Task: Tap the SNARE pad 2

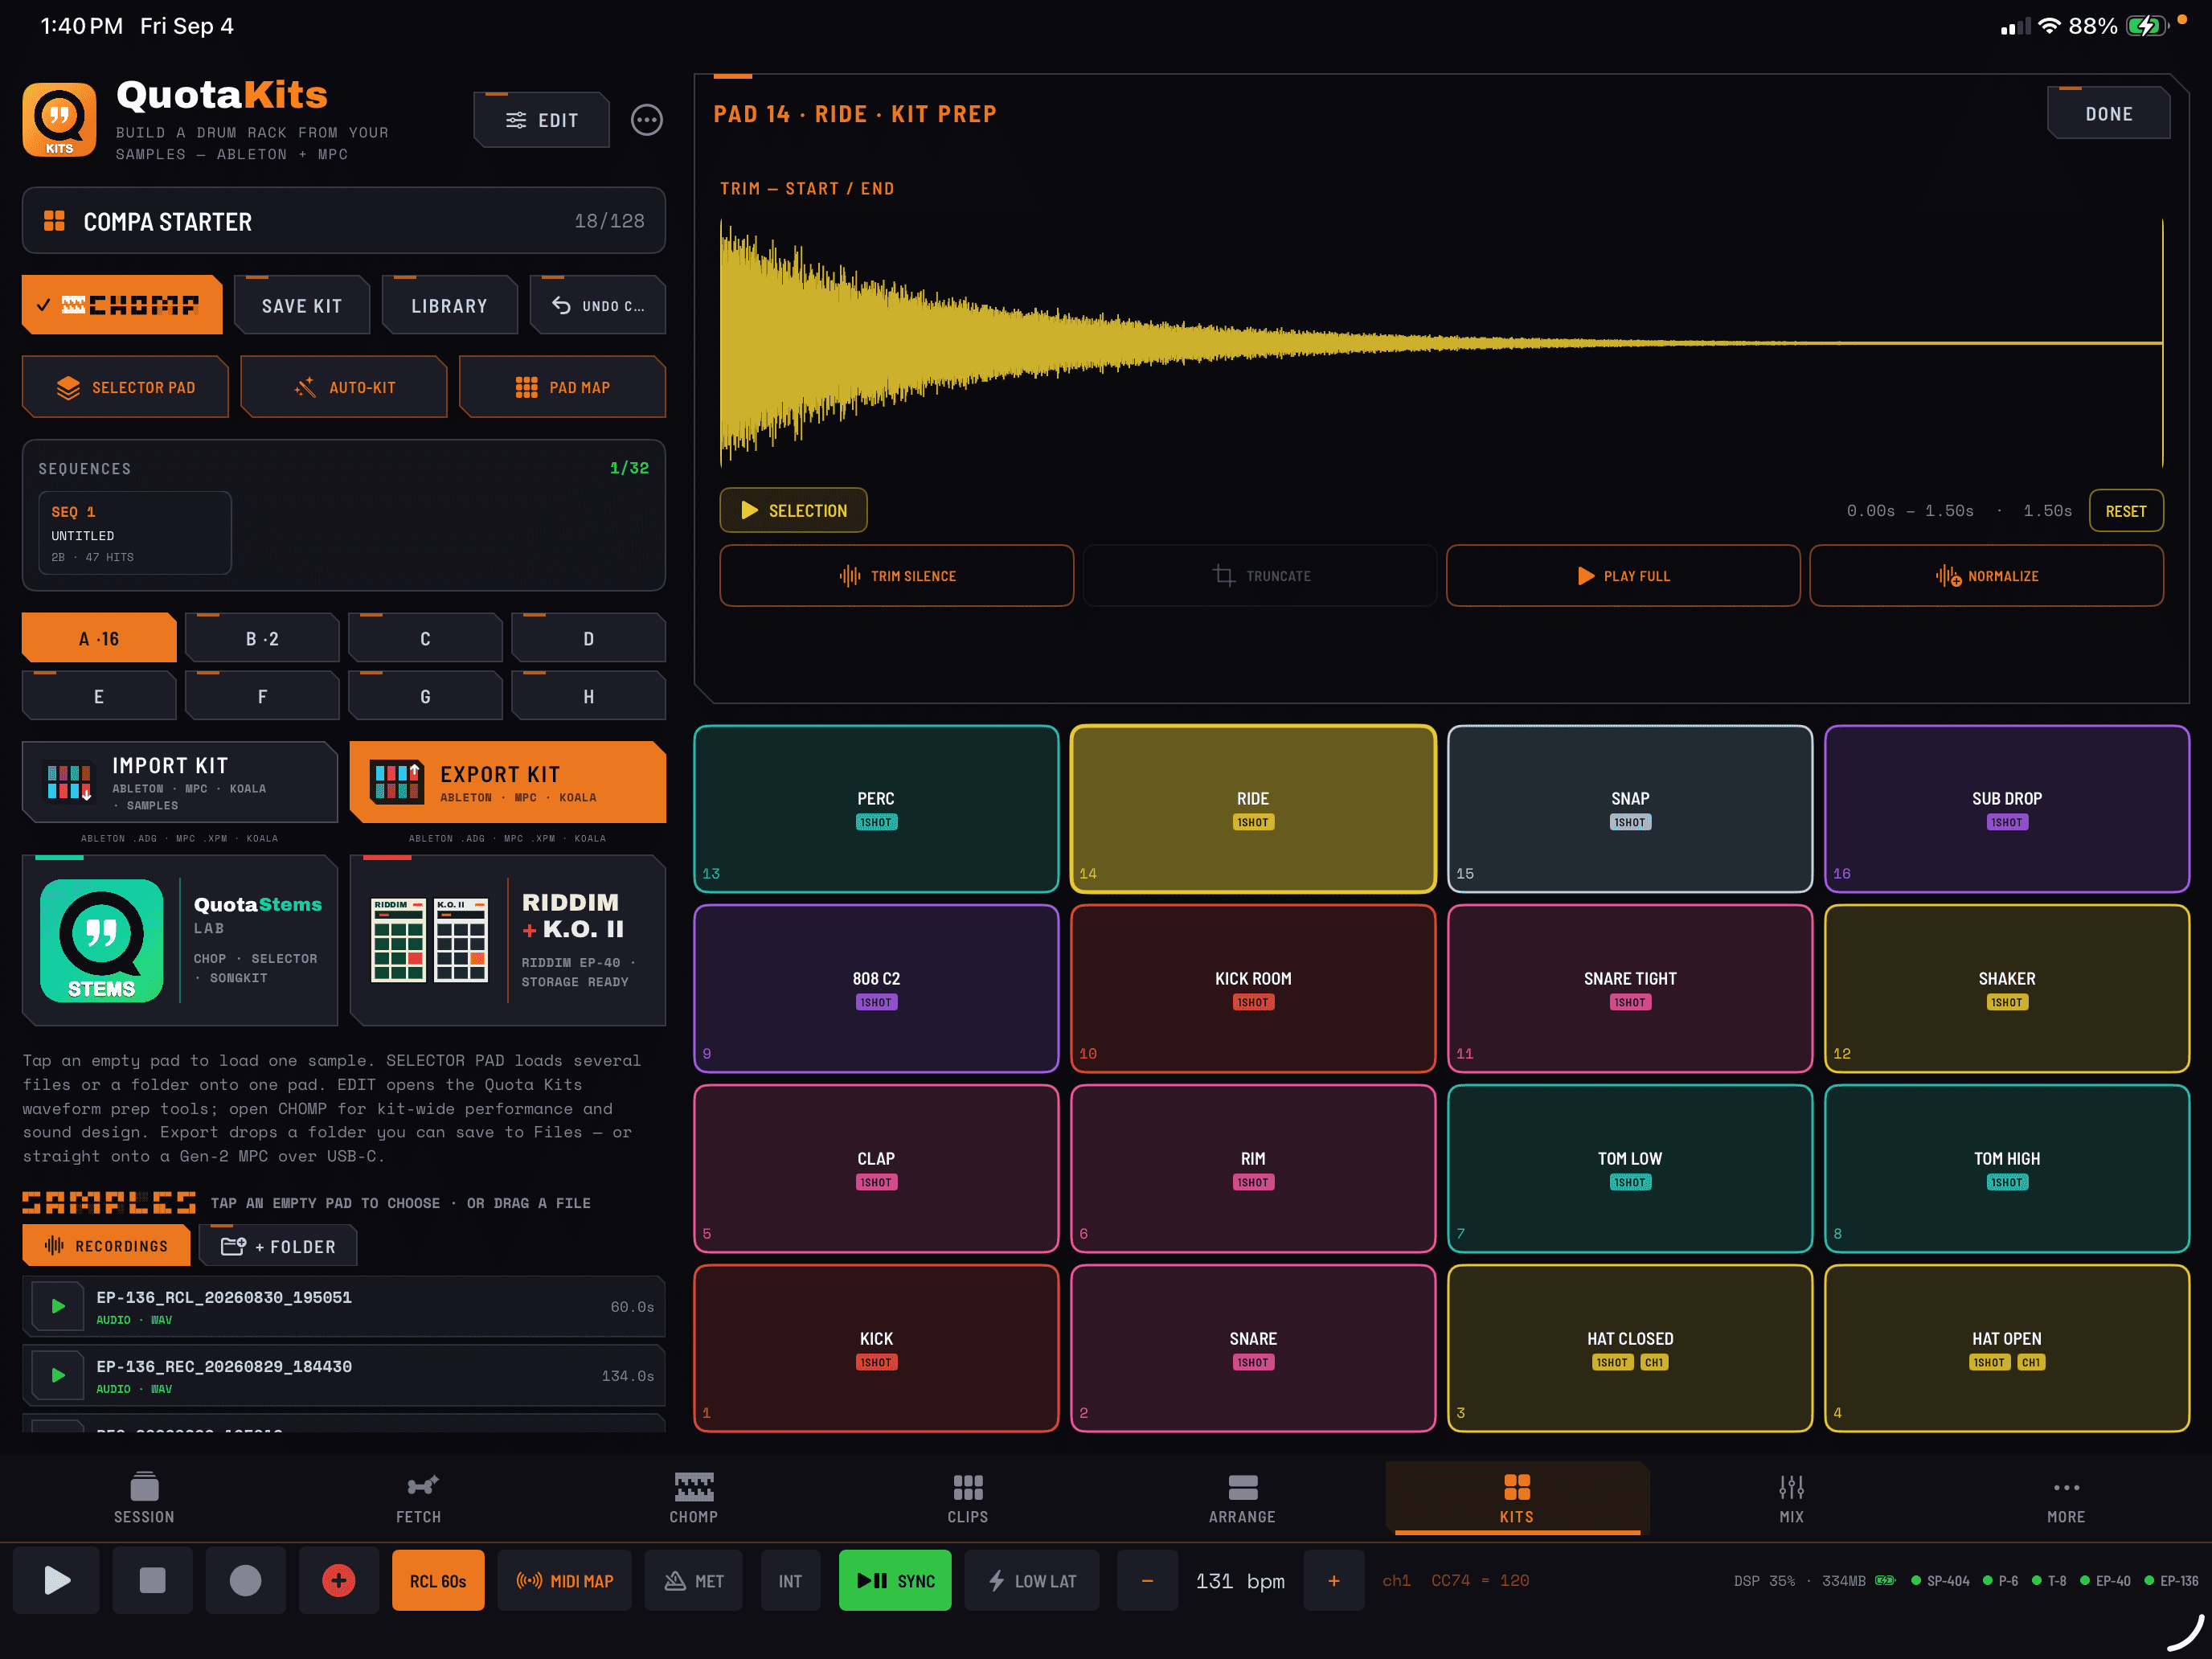Action: point(1253,1348)
